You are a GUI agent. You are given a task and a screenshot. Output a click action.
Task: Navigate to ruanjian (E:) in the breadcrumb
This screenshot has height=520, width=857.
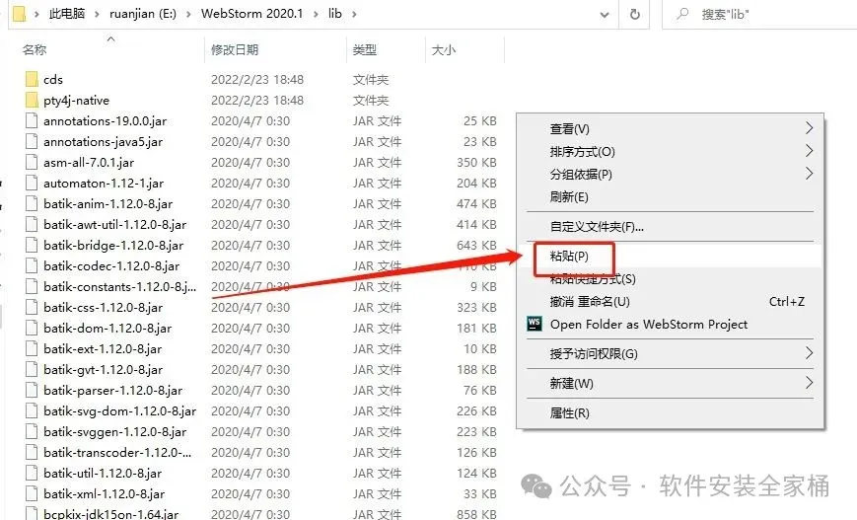pyautogui.click(x=143, y=14)
